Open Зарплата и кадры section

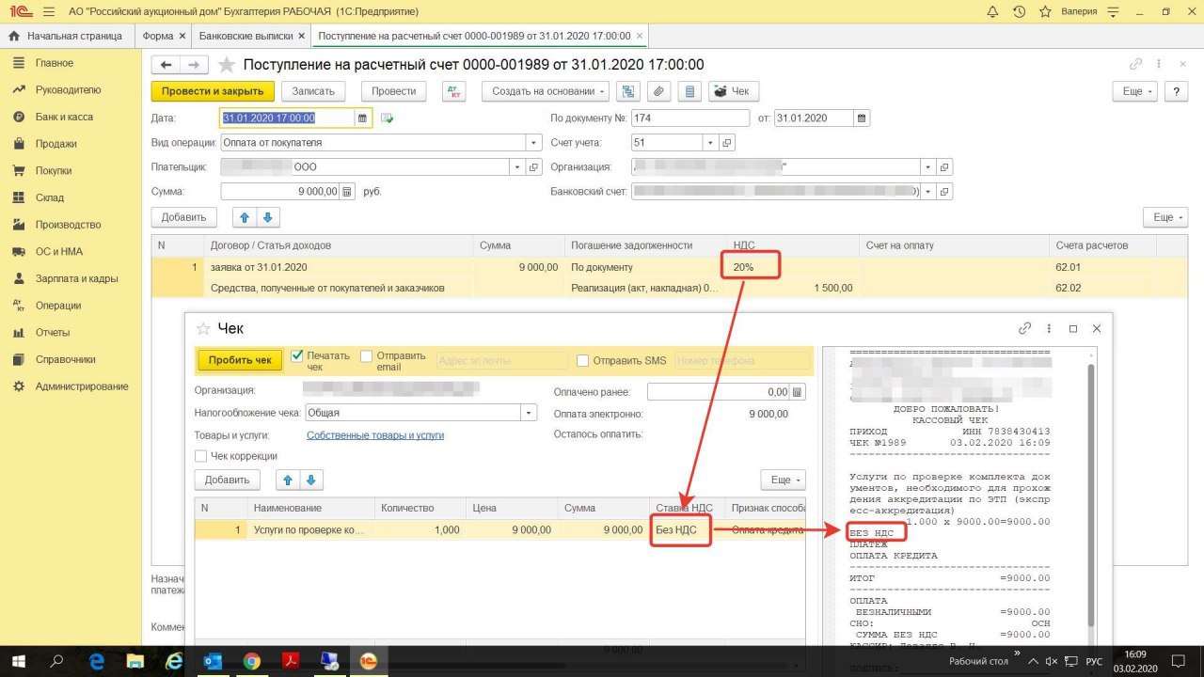click(76, 278)
